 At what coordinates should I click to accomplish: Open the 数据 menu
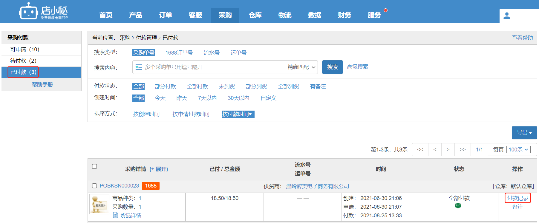[315, 15]
